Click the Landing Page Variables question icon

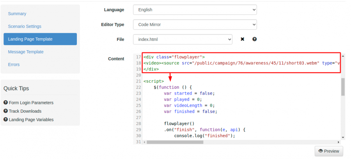click(x=5, y=120)
